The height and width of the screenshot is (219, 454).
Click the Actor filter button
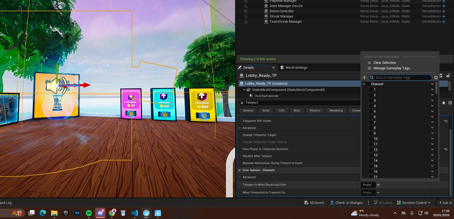266,110
